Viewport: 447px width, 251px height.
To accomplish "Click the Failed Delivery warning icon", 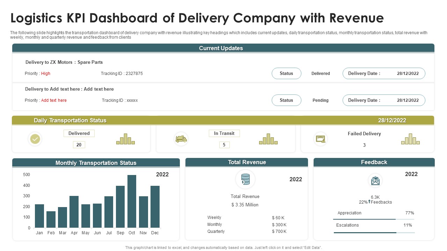I will pyautogui.click(x=321, y=139).
